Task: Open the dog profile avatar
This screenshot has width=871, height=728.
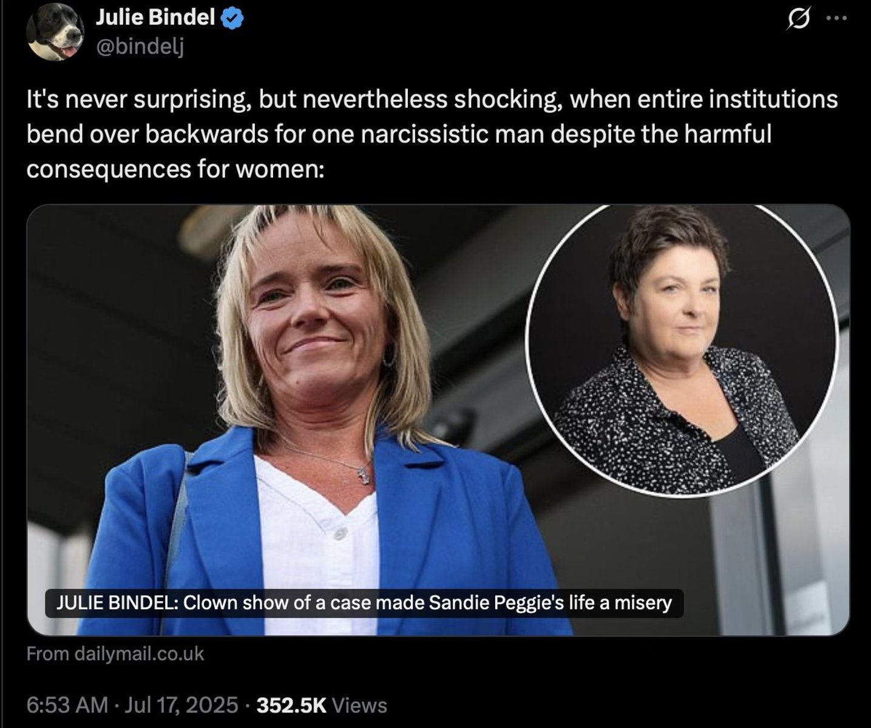Action: [x=56, y=33]
